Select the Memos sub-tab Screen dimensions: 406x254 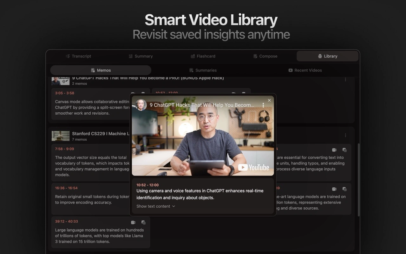(x=101, y=70)
